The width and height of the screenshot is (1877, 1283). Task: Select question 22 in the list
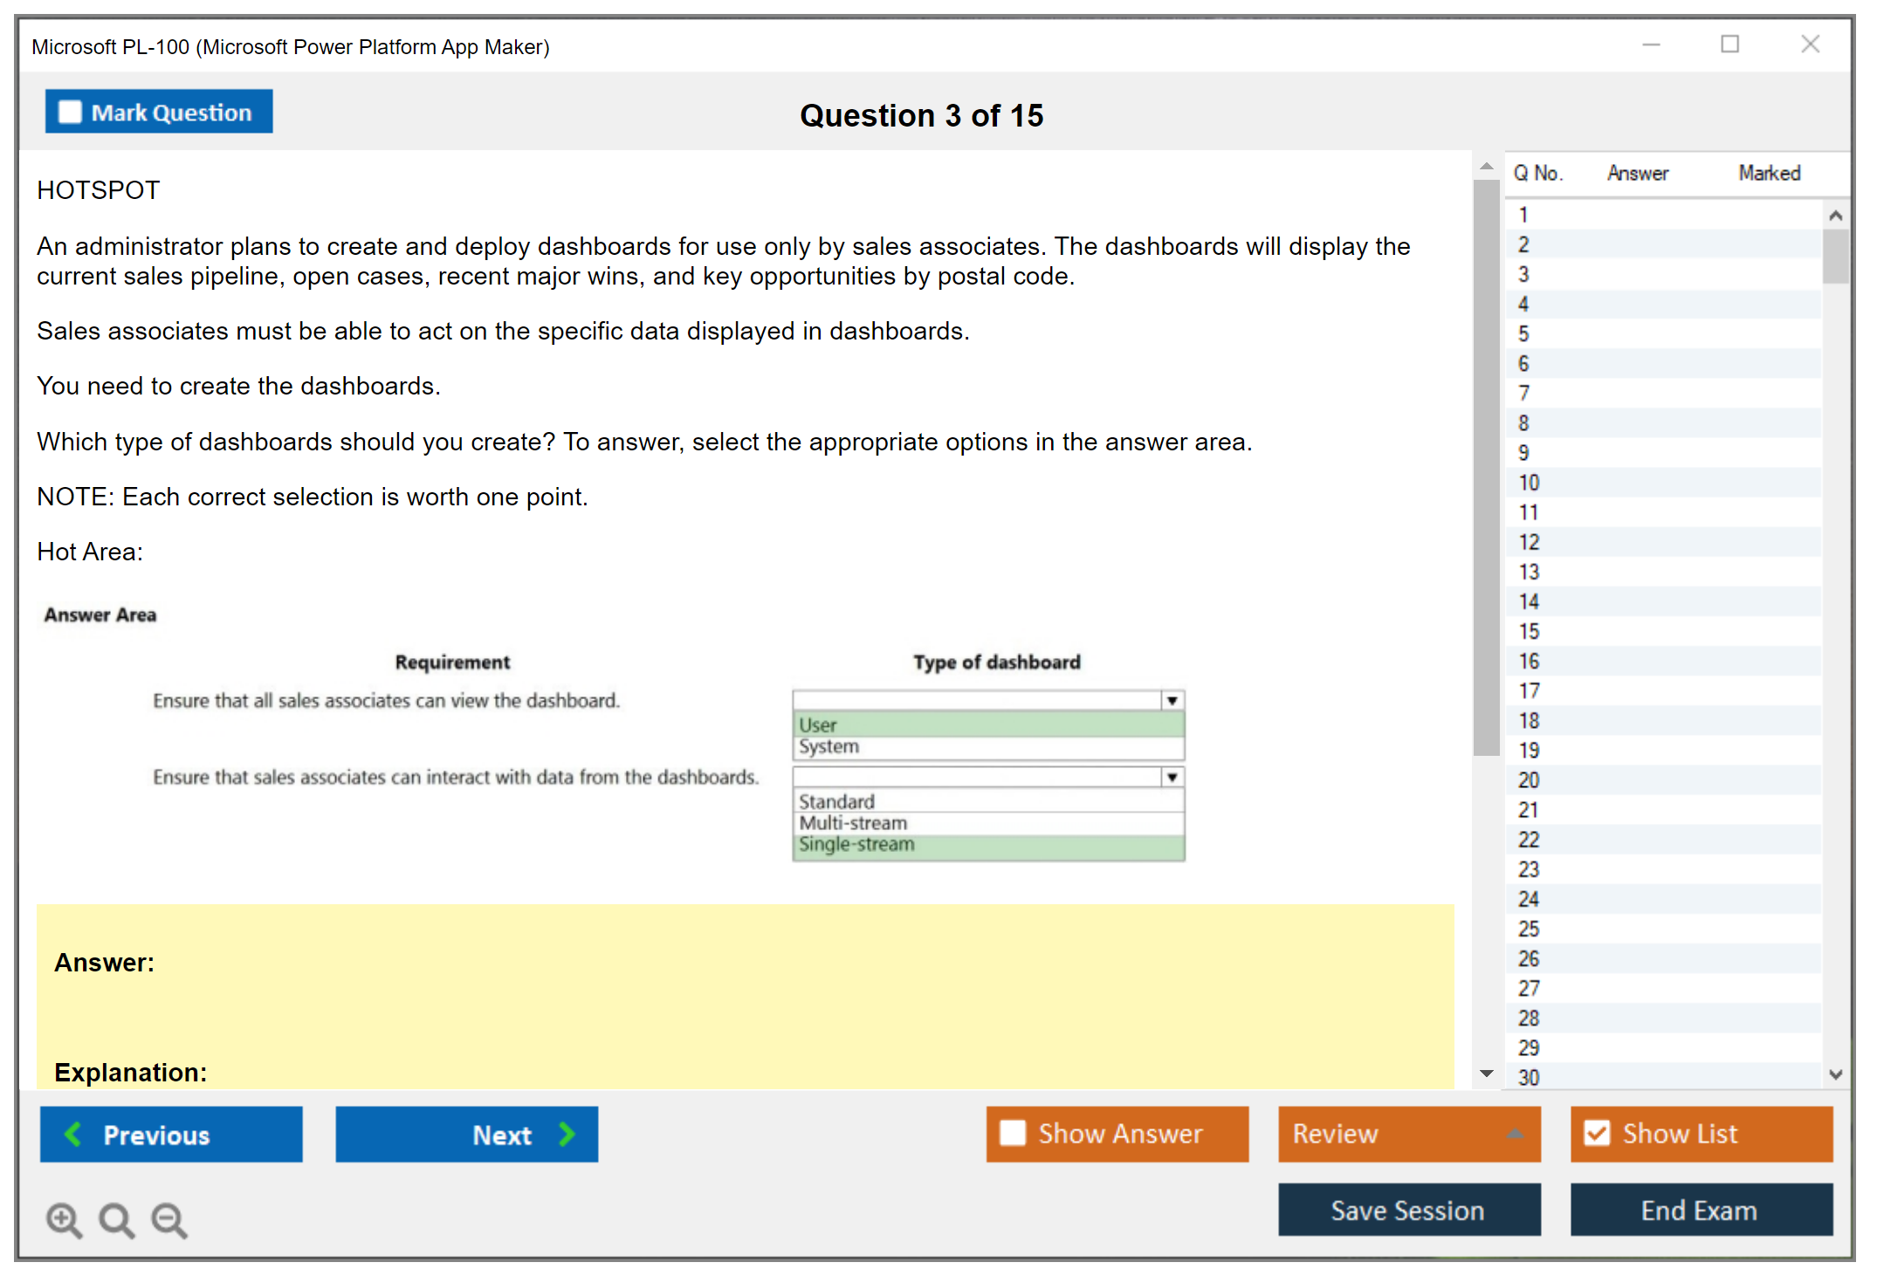[x=1529, y=840]
